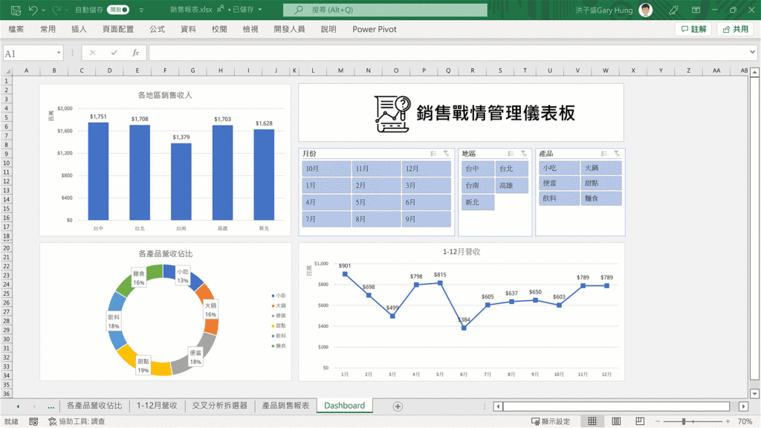Click the confirm formula checkmark icon
This screenshot has width=761, height=428.
pyautogui.click(x=114, y=53)
